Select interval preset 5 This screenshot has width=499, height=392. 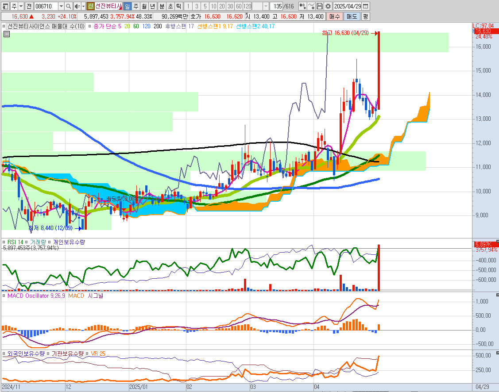click(205, 6)
